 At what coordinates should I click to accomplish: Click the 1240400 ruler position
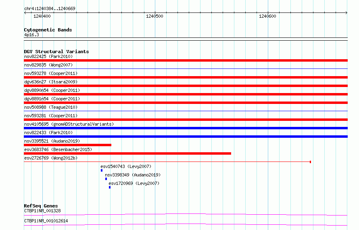[x=42, y=16]
